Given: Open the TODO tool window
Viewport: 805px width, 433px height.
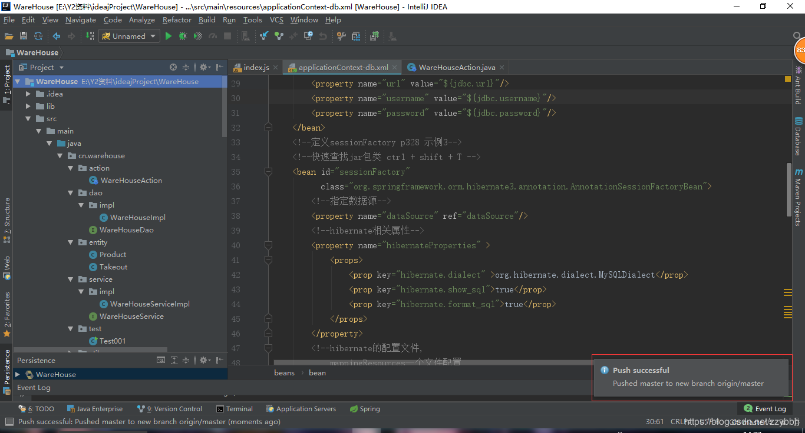Looking at the screenshot, I should click(x=37, y=409).
